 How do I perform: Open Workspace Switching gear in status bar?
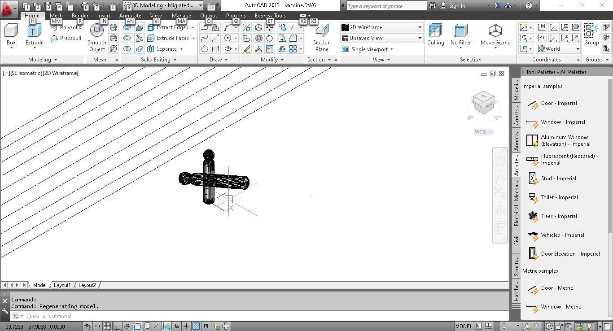coord(549,326)
